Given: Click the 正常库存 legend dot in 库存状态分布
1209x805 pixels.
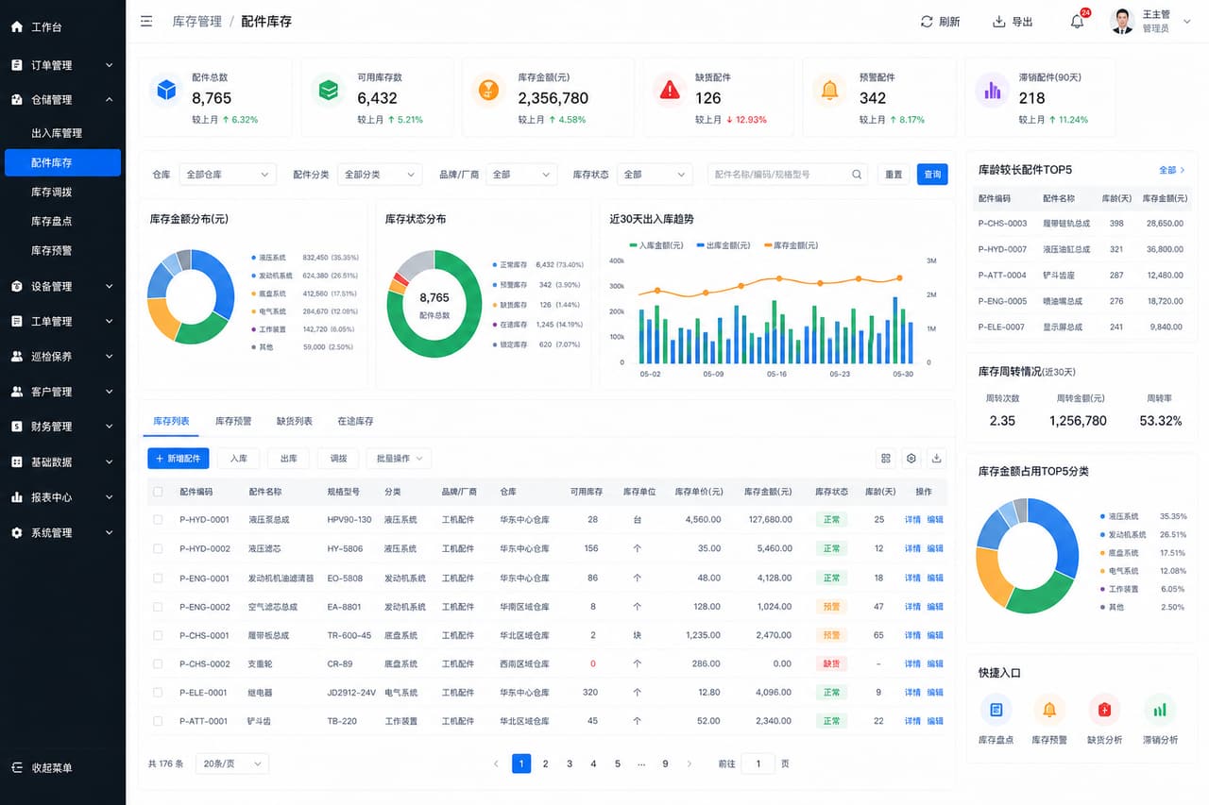Looking at the screenshot, I should pos(494,265).
